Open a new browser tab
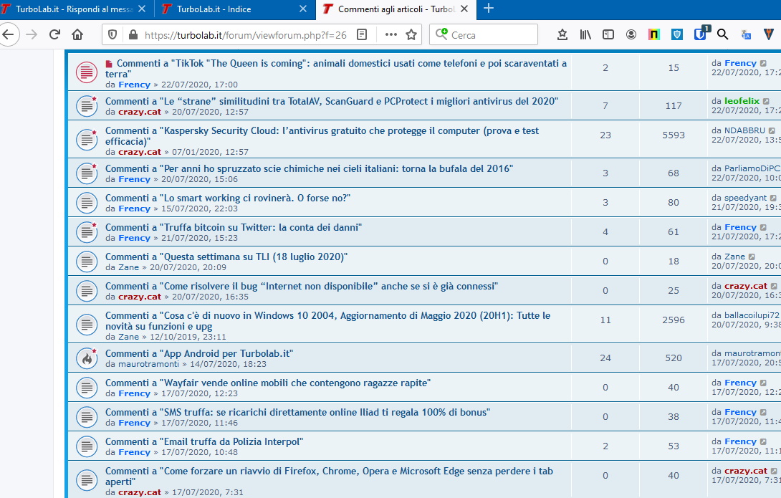The image size is (781, 498). (489, 9)
